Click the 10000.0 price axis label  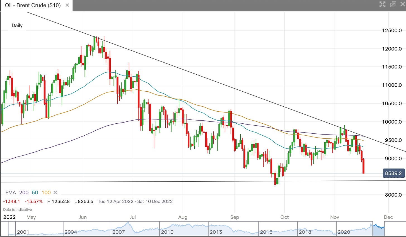coord(392,122)
